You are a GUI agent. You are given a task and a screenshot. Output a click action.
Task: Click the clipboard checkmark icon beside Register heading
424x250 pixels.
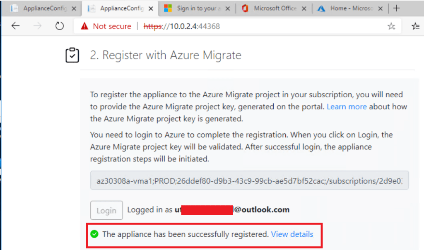(x=72, y=54)
